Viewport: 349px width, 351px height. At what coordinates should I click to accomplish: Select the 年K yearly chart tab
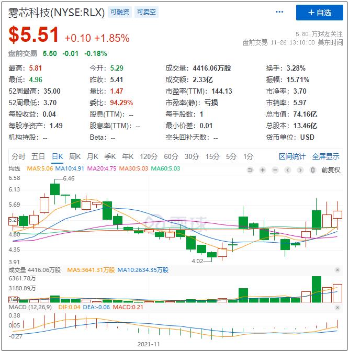tap(128, 156)
